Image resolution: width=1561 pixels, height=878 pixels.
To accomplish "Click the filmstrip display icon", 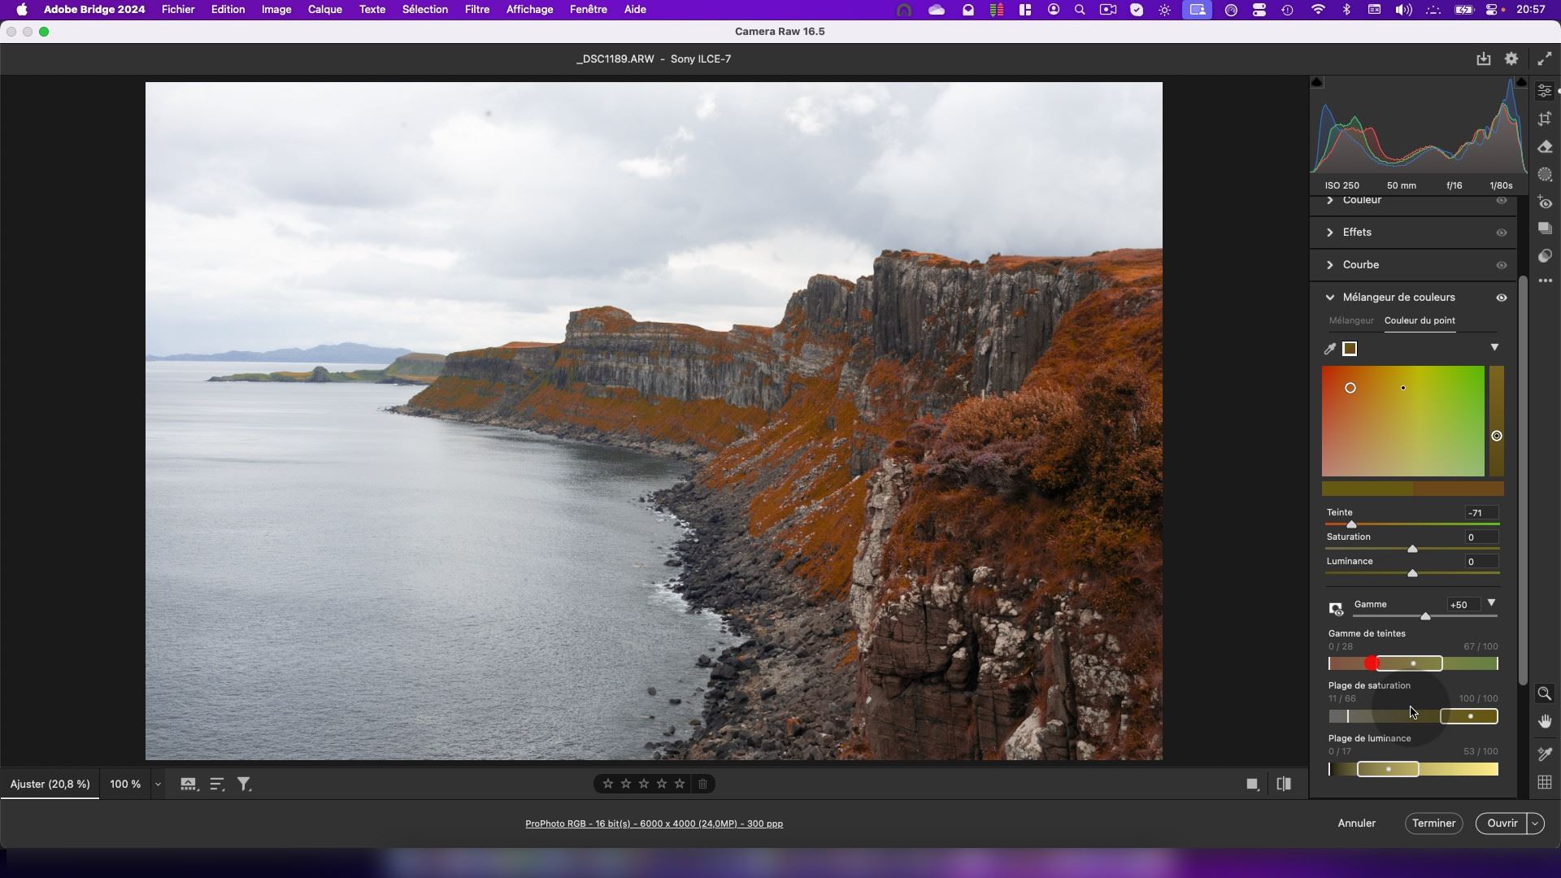I will click(x=189, y=784).
